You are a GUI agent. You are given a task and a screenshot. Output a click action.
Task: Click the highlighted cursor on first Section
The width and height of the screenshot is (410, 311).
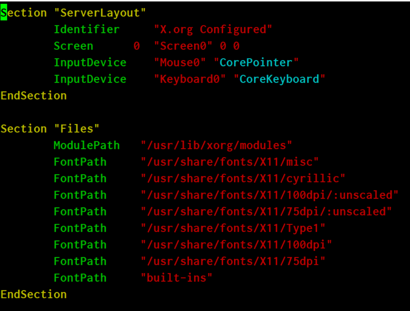[x=4, y=13]
